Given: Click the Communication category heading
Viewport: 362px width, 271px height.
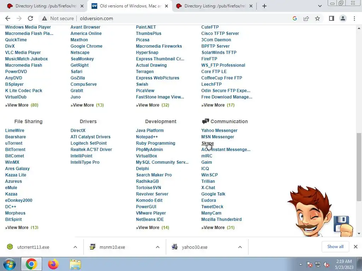Looking at the screenshot, I should 229,121.
